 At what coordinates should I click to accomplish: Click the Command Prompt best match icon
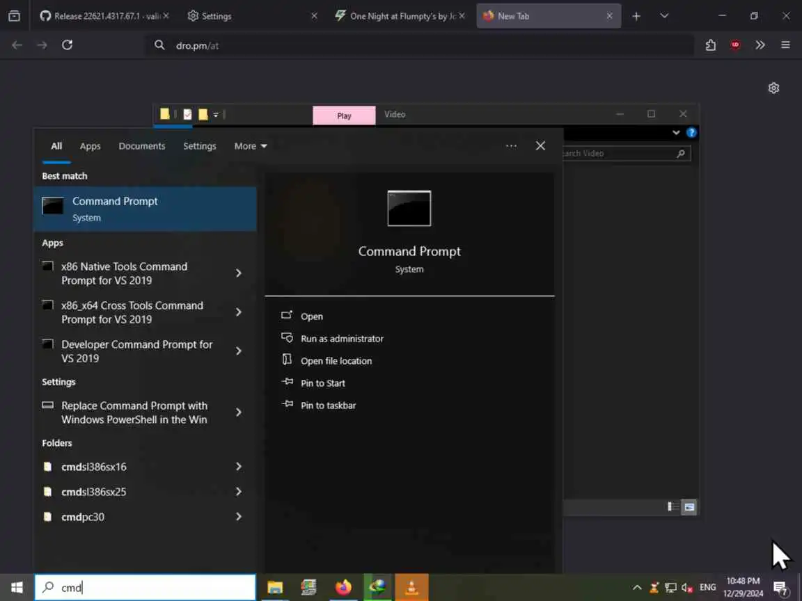tap(53, 205)
